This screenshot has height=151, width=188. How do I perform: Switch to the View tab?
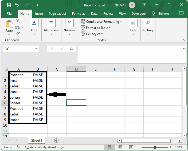122,14
